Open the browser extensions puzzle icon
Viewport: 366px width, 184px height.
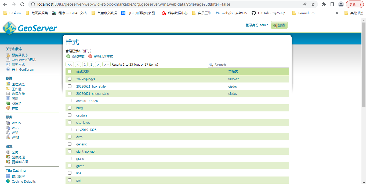[x=324, y=4]
